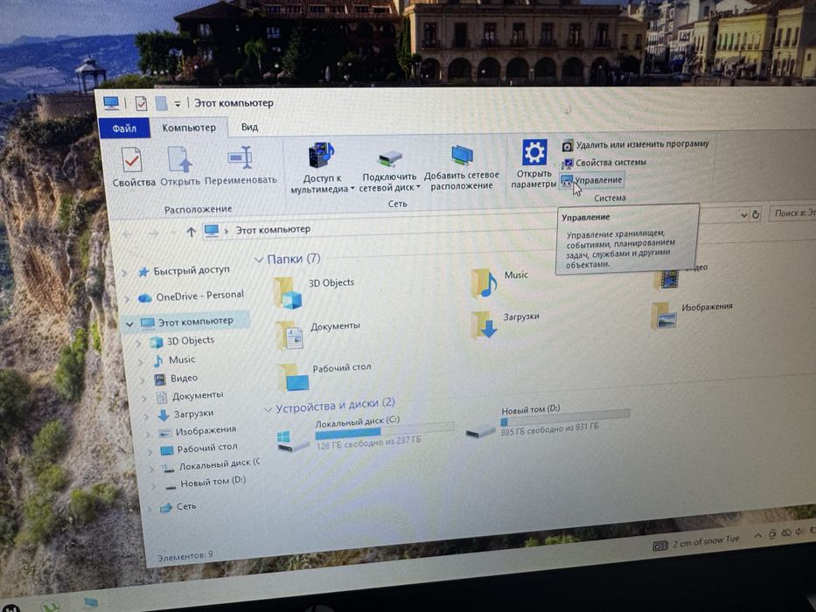This screenshot has width=816, height=612.
Task: Expand OneDrive - Personal tree node
Action: 128,298
